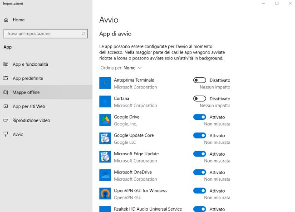Go to Home settings page
295x212 pixels.
pos(18,20)
